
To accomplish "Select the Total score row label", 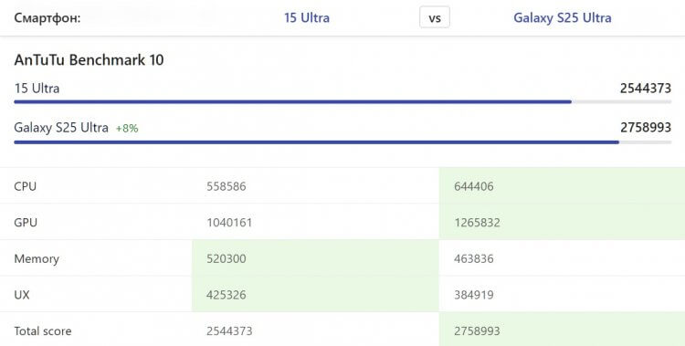I will pyautogui.click(x=43, y=331).
